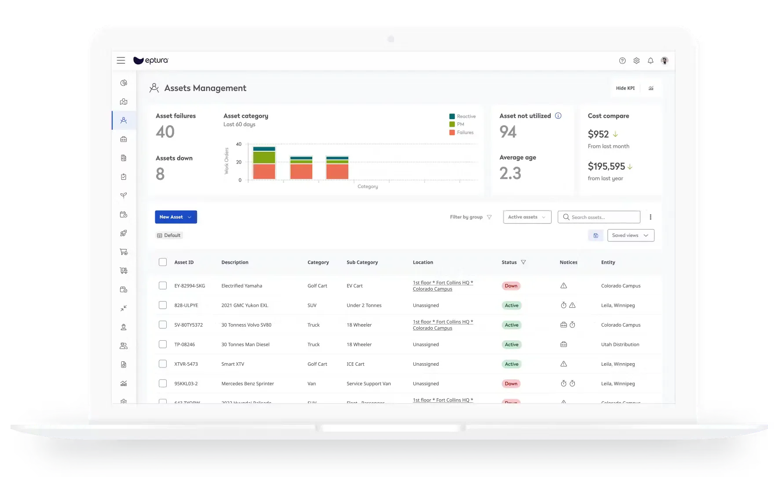Open the settings gear in top bar
Viewport: 782px width, 477px height.
pyautogui.click(x=636, y=61)
